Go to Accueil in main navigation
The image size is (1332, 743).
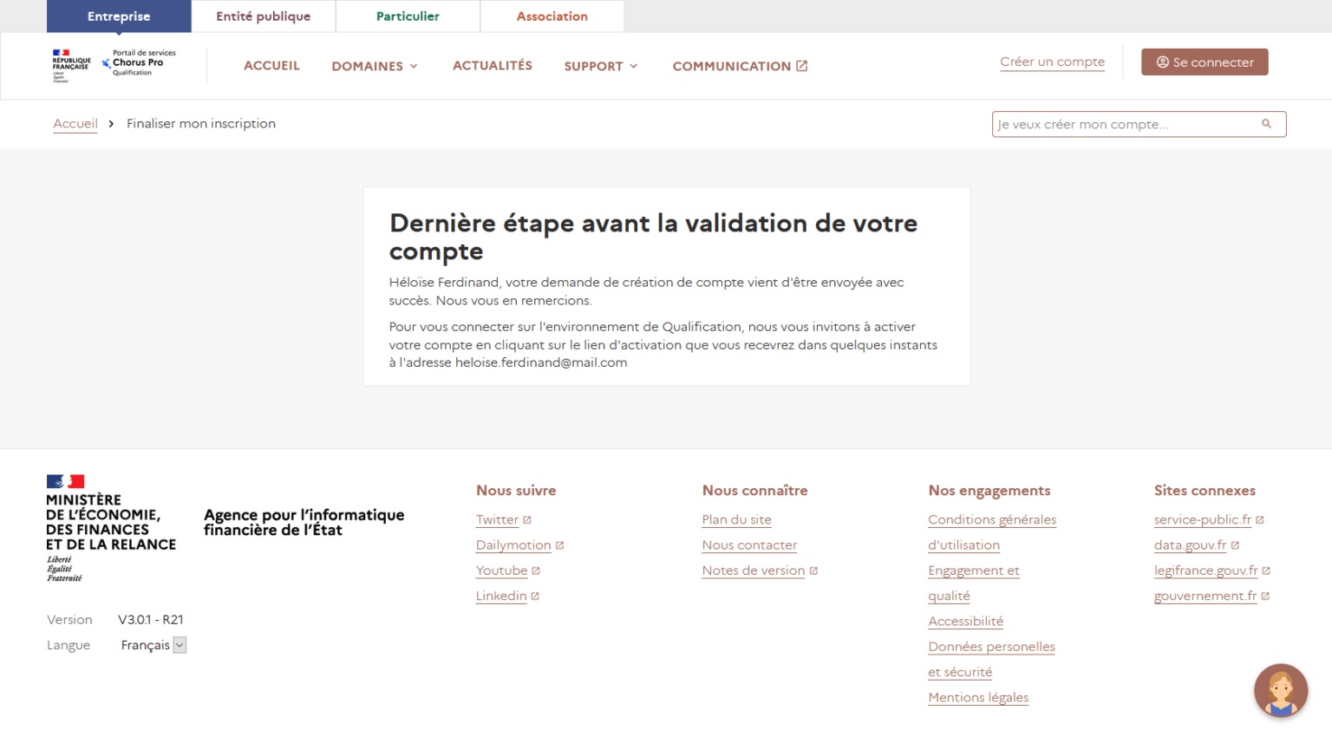coord(271,66)
